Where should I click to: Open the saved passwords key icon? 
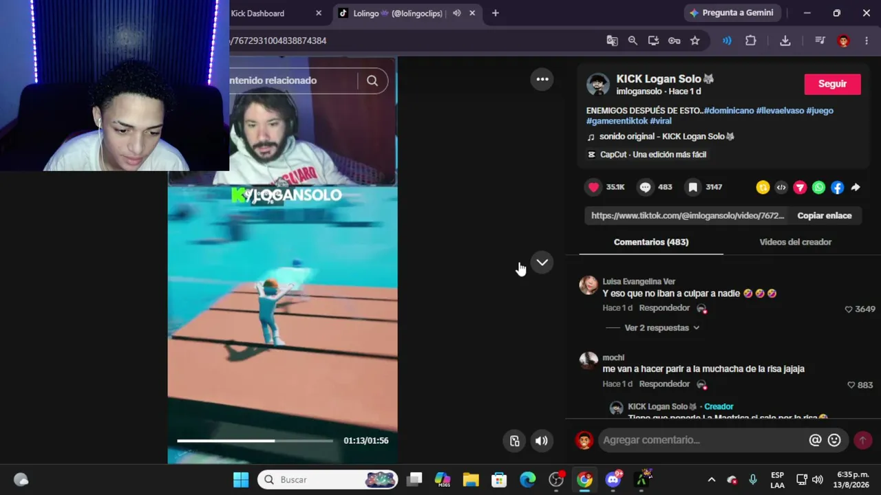click(x=675, y=41)
